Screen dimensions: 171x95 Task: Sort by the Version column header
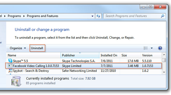tap(151, 55)
